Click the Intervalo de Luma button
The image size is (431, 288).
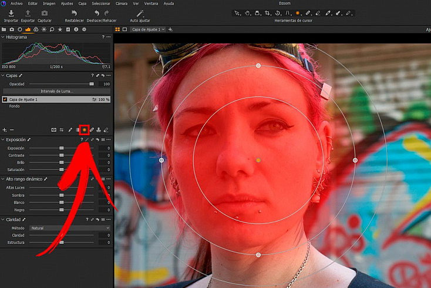click(x=56, y=91)
